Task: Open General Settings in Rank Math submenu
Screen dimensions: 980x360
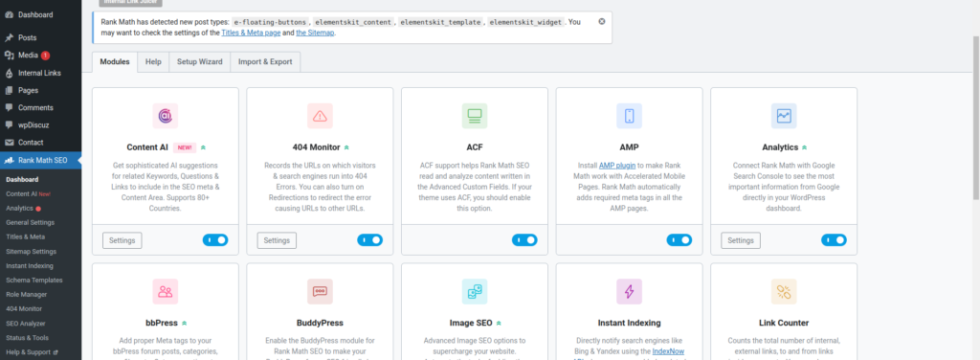Action: tap(30, 222)
